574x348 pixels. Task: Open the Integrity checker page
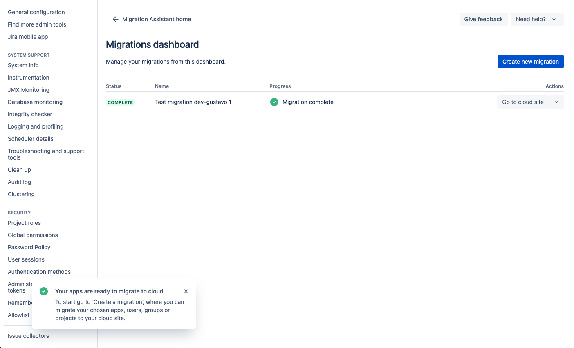coord(30,114)
